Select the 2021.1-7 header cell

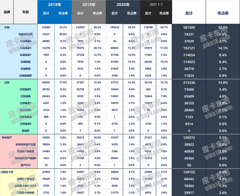(x=156, y=4)
